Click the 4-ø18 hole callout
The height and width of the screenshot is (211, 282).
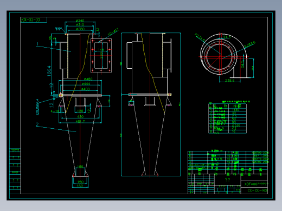pyautogui.click(x=55, y=111)
